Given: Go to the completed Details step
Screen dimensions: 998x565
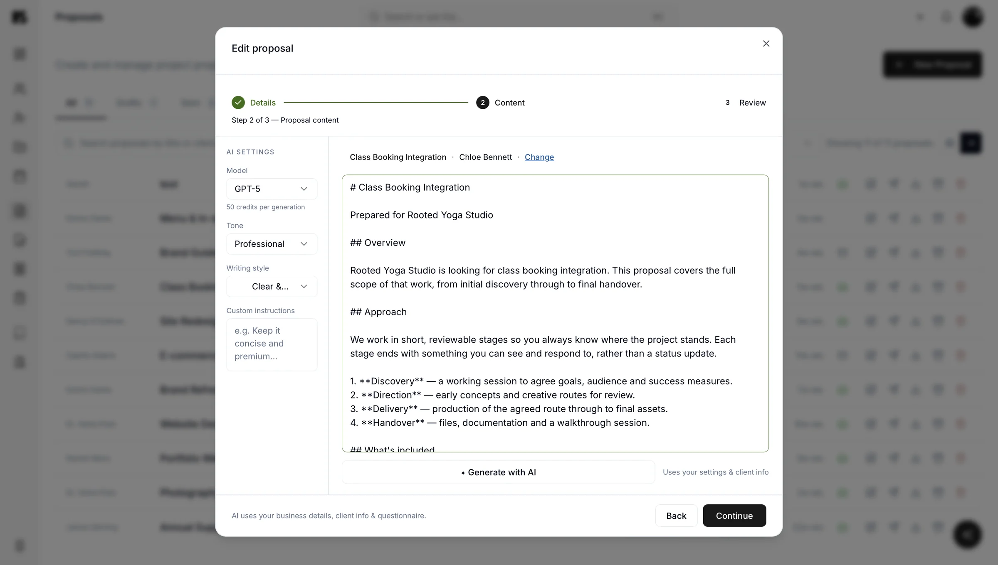Looking at the screenshot, I should (254, 103).
